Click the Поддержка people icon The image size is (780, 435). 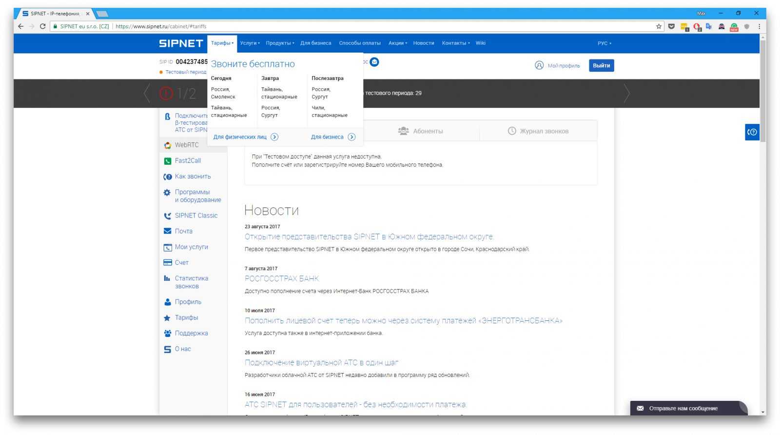point(167,334)
